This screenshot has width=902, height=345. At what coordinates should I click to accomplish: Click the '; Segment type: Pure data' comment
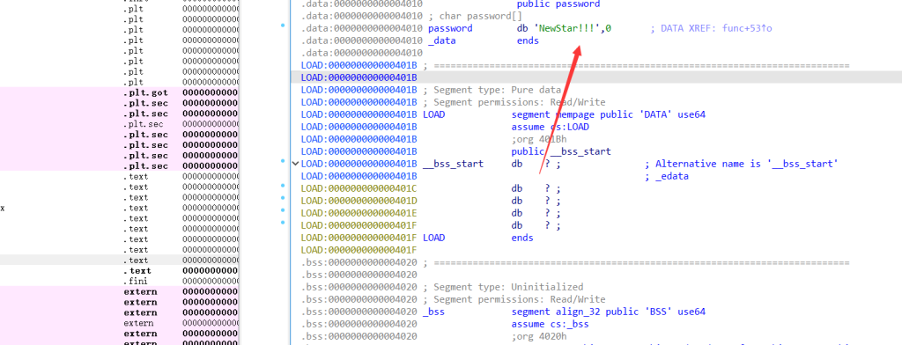(492, 91)
